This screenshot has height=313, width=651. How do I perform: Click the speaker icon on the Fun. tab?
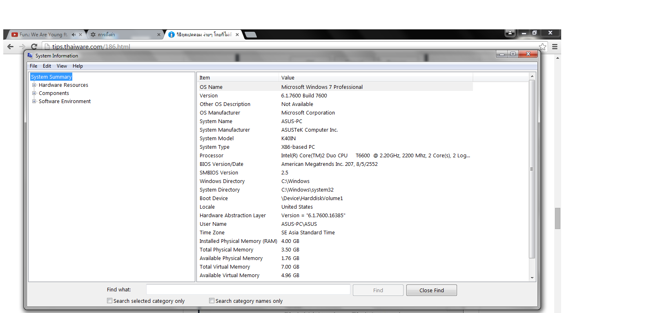tap(74, 35)
